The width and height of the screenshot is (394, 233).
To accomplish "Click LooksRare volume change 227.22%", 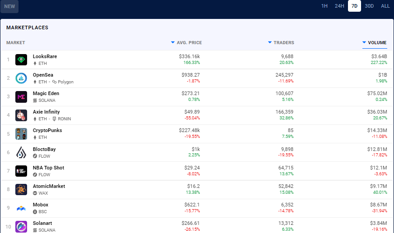I will pyautogui.click(x=379, y=63).
